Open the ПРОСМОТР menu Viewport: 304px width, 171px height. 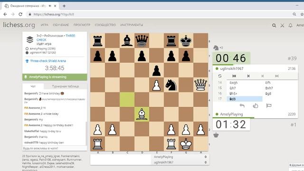click(x=82, y=25)
